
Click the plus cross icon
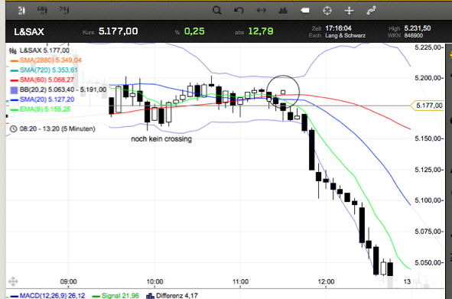click(x=349, y=11)
